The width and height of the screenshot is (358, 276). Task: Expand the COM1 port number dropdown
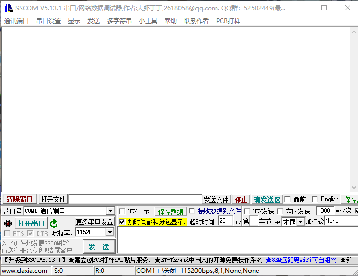pyautogui.click(x=110, y=211)
